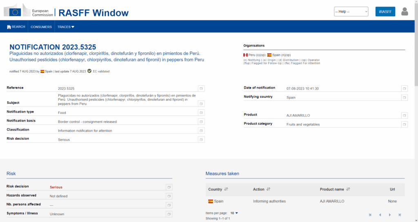
Task: Click the copy icon in the Classification row
Action: point(201,131)
